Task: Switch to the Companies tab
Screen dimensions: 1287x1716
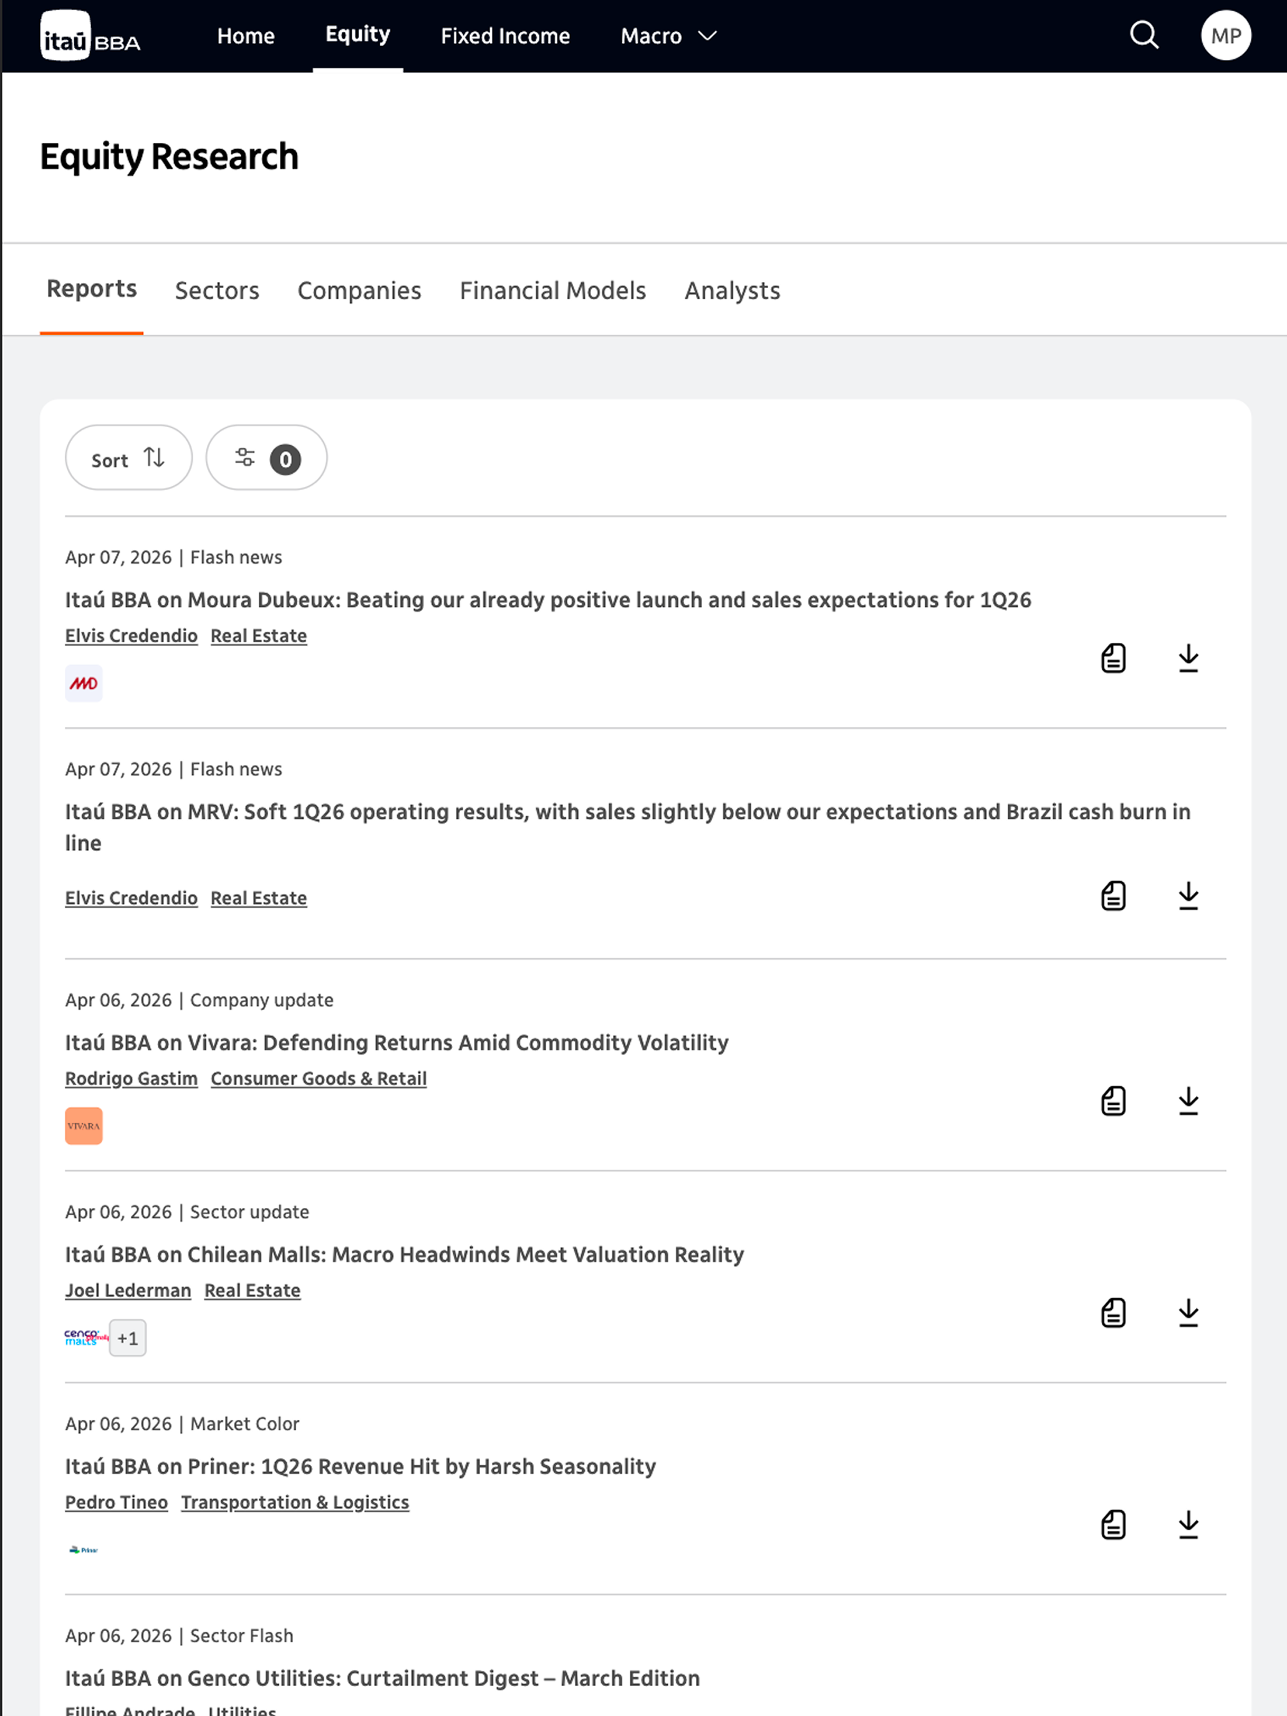Action: [x=359, y=290]
